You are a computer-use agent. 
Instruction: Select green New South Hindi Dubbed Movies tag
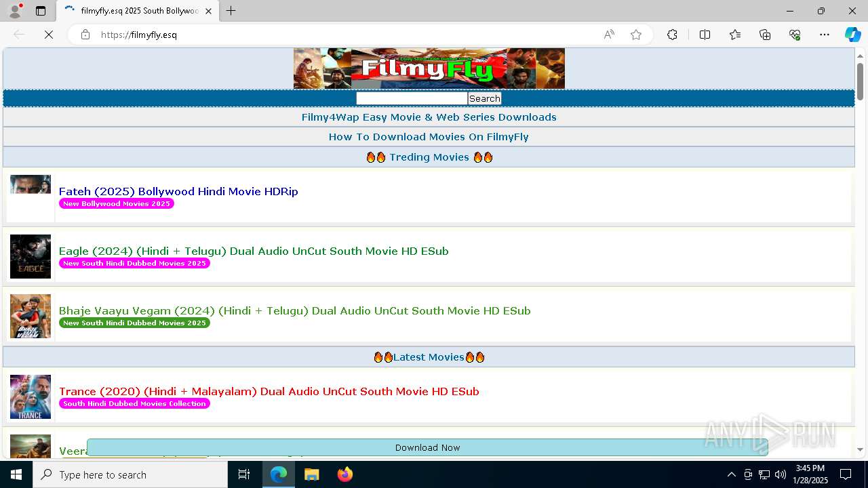(x=134, y=323)
